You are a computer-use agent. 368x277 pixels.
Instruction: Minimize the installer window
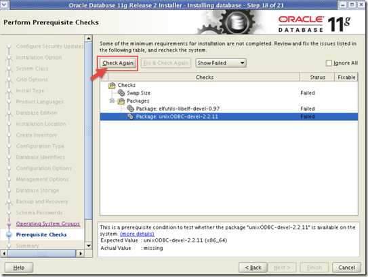click(x=343, y=5)
